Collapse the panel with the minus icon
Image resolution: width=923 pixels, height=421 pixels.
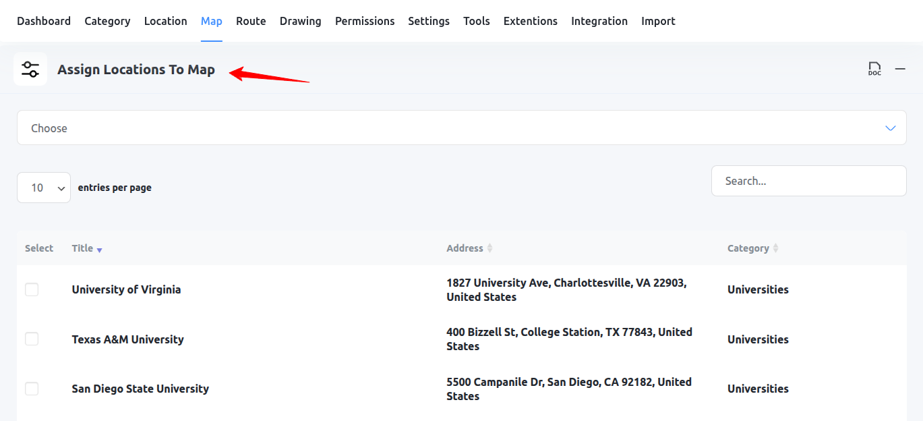point(900,69)
